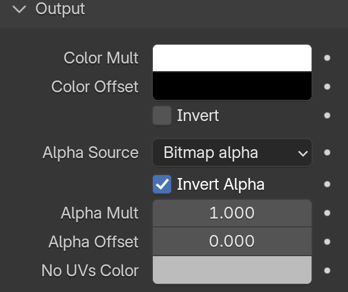Click the animate dot beside Color Offset
Viewport: 348px width, 292px height.
click(x=327, y=86)
